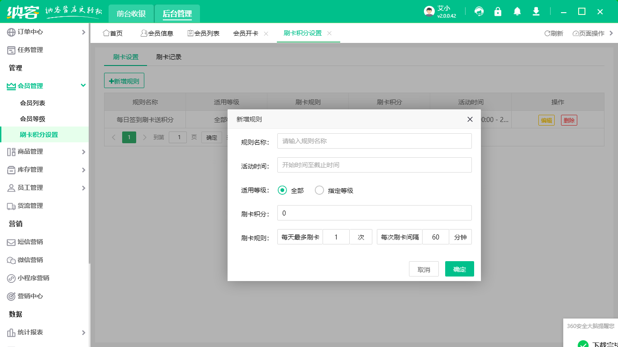Viewport: 618px width, 347px height.
Task: Click the download icon in the title bar
Action: coord(536,11)
